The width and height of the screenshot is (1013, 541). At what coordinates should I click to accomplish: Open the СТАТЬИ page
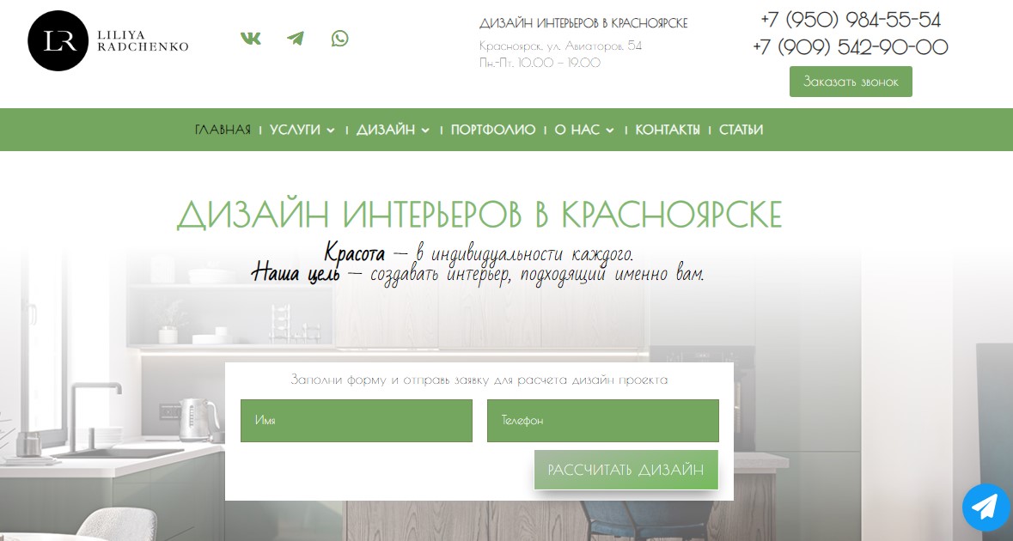[741, 130]
